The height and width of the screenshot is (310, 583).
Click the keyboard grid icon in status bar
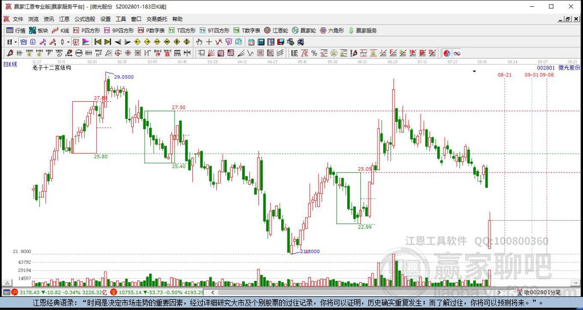(6, 292)
